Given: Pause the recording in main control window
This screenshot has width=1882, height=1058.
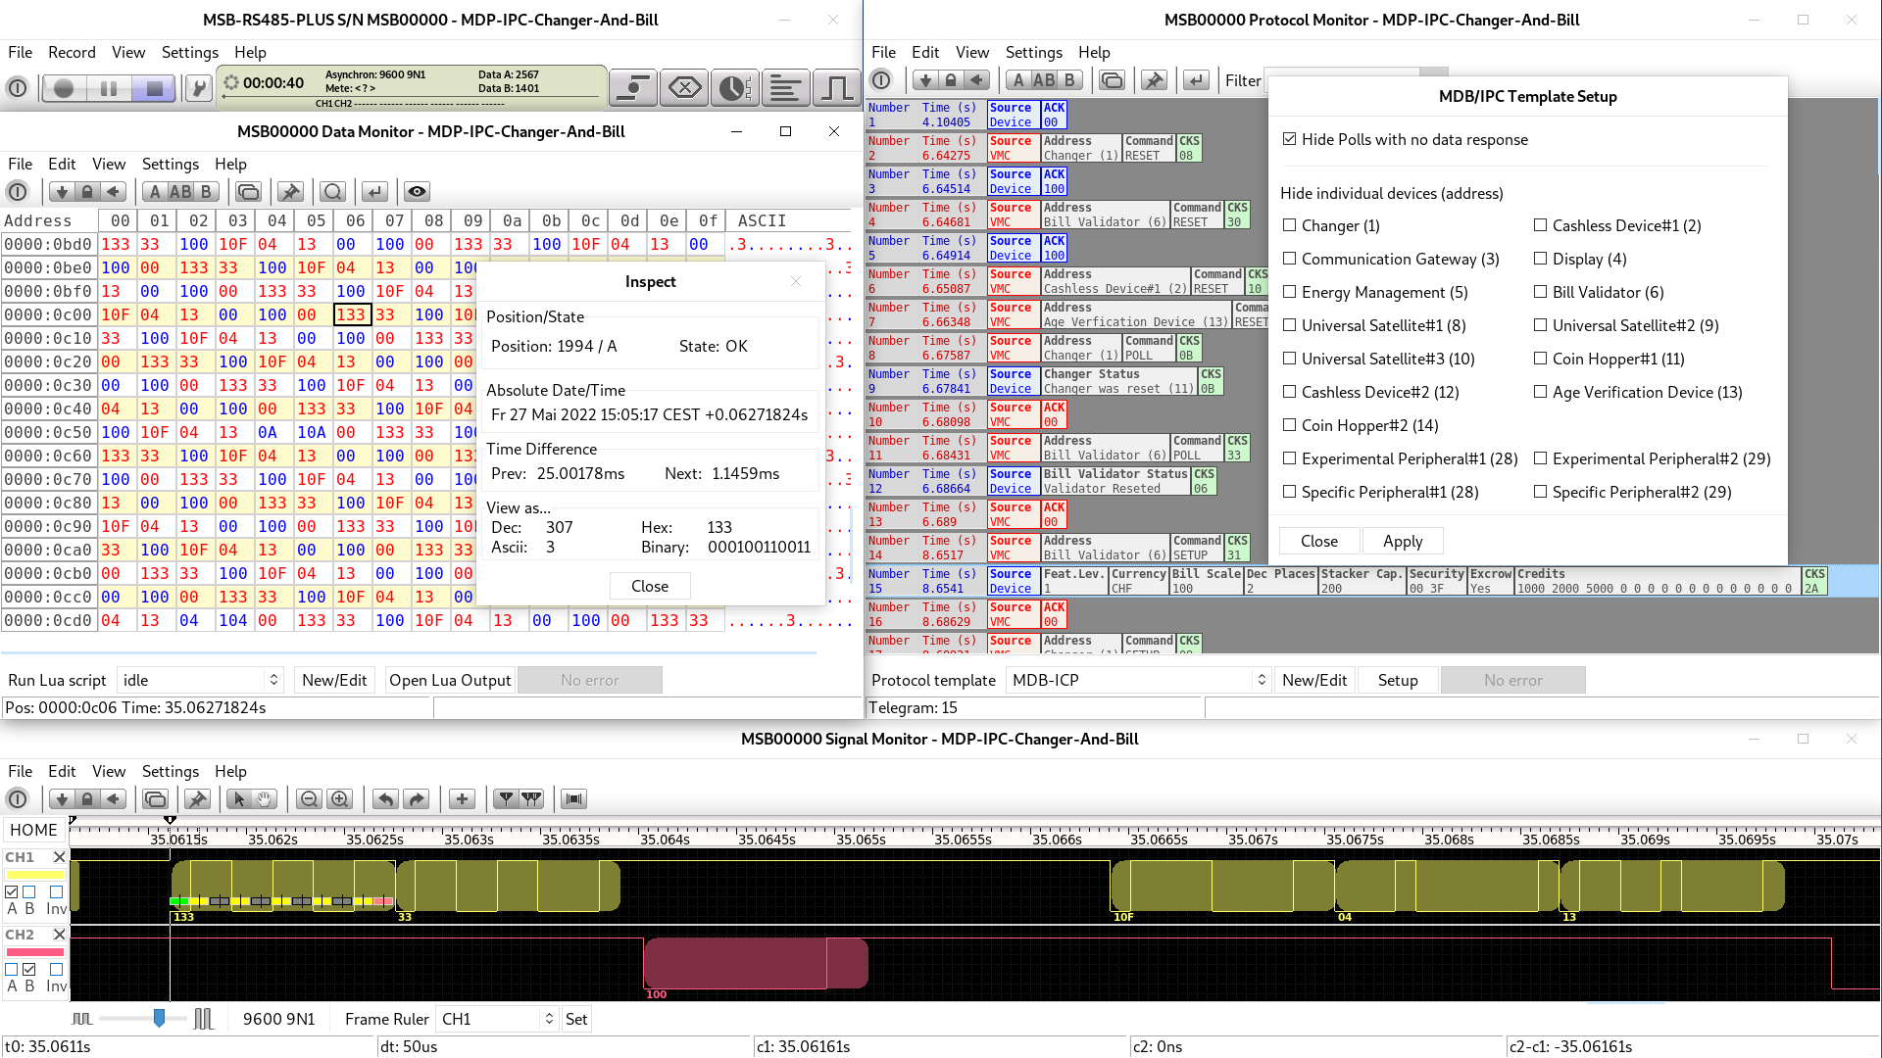Looking at the screenshot, I should (109, 88).
